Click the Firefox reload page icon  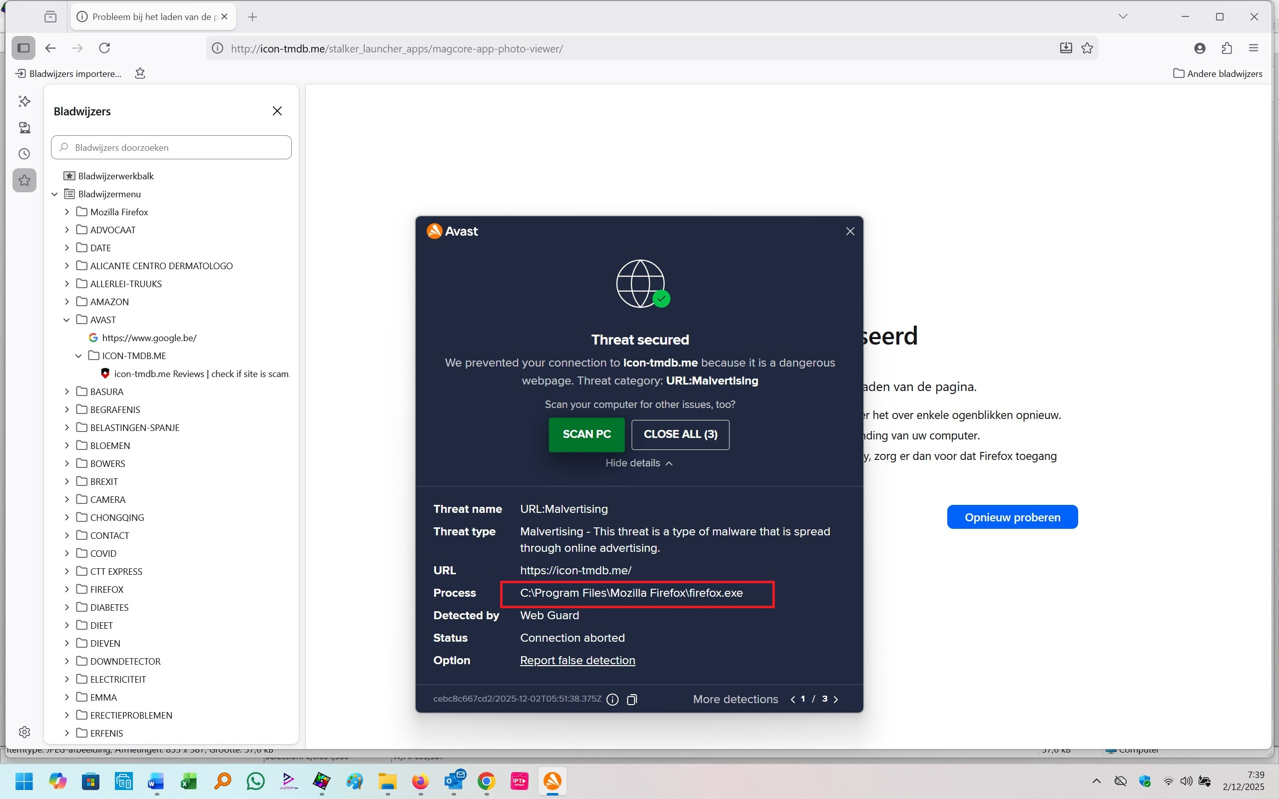(x=104, y=48)
